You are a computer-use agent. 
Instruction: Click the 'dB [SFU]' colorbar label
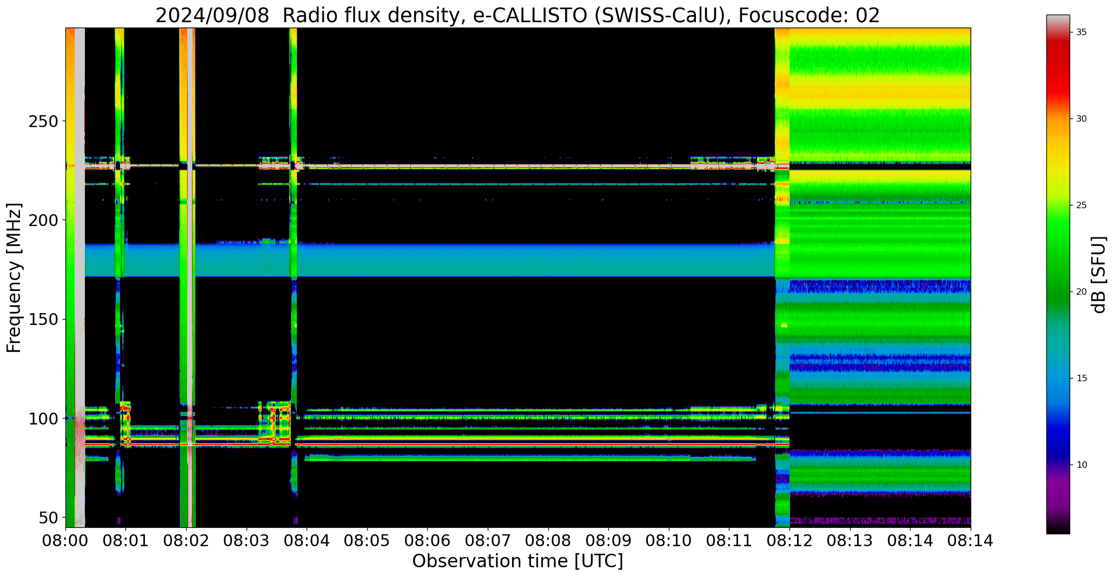[x=1099, y=275]
